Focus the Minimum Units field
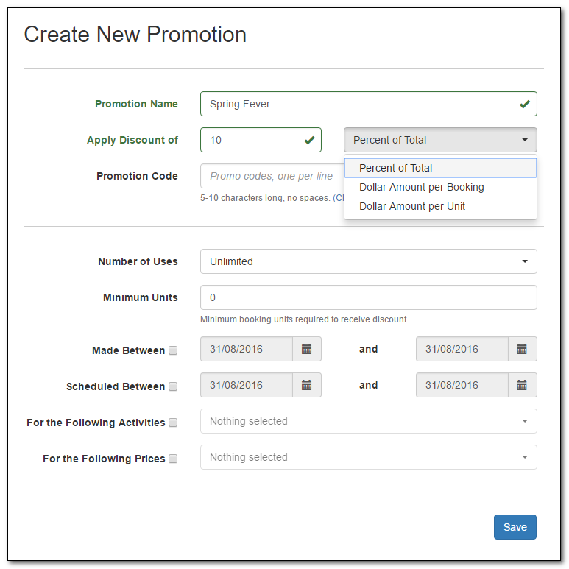Viewport: 569px width, 569px height. [x=368, y=297]
